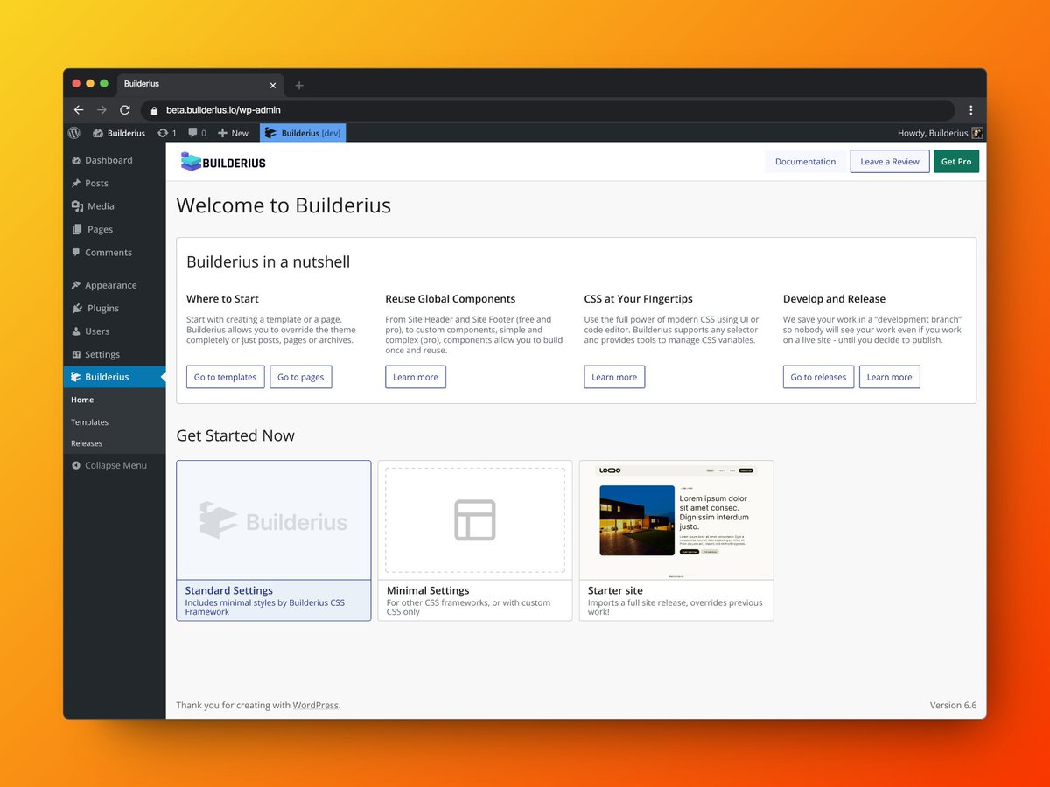Image resolution: width=1050 pixels, height=787 pixels.
Task: Open the WordPress.org menu via the W icon
Action: (74, 133)
